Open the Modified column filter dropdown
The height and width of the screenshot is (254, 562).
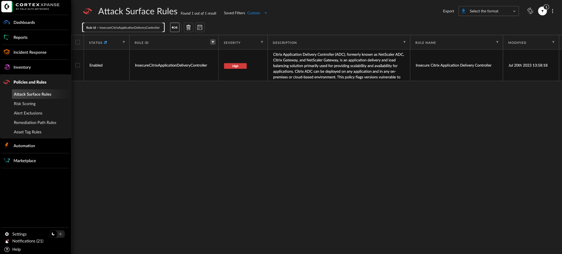coord(553,42)
